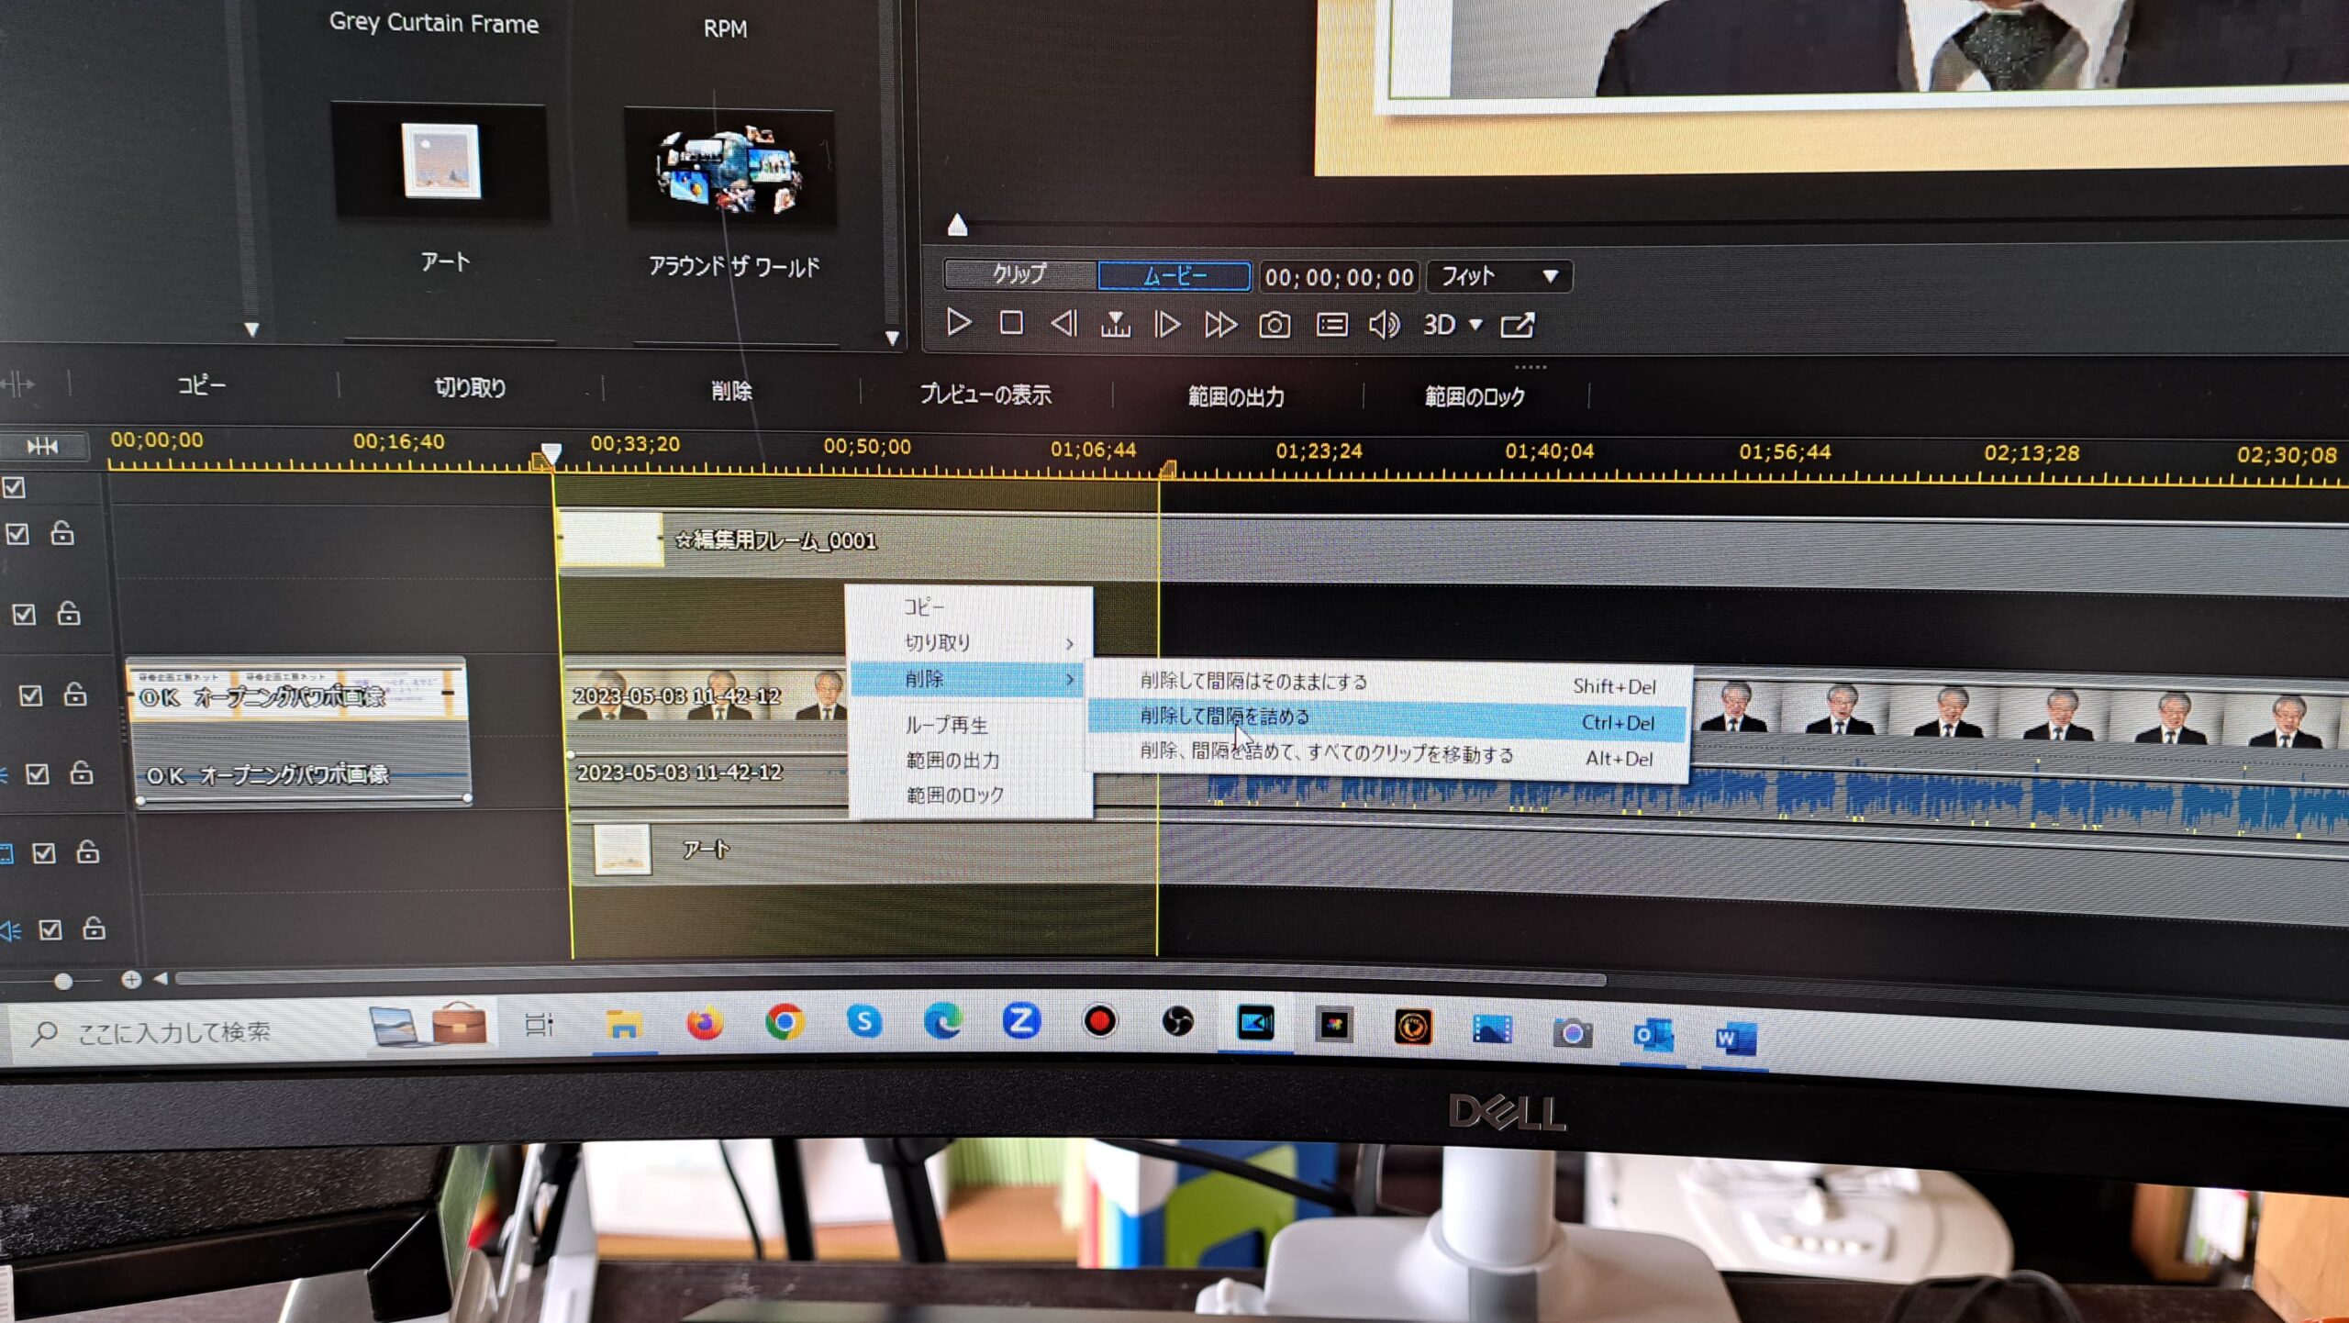Toggle checkbox of empty track above video track
Image resolution: width=2349 pixels, height=1323 pixels.
(x=24, y=614)
